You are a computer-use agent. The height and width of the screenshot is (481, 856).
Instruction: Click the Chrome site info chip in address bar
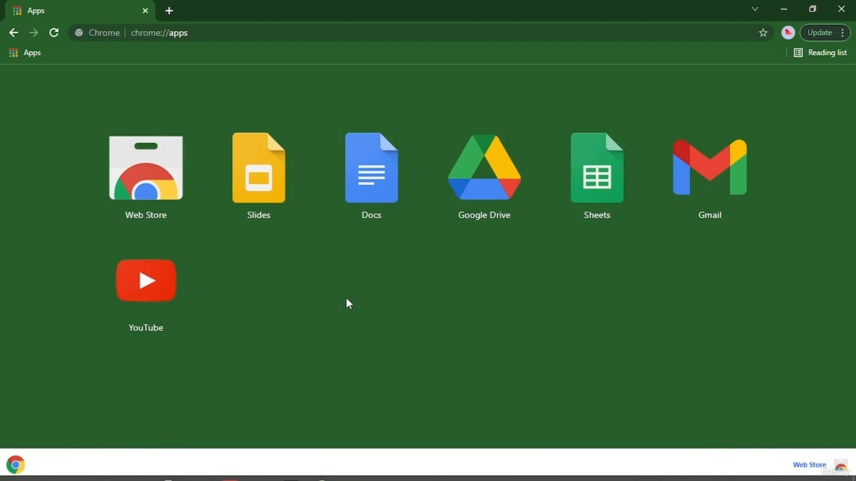tap(98, 33)
